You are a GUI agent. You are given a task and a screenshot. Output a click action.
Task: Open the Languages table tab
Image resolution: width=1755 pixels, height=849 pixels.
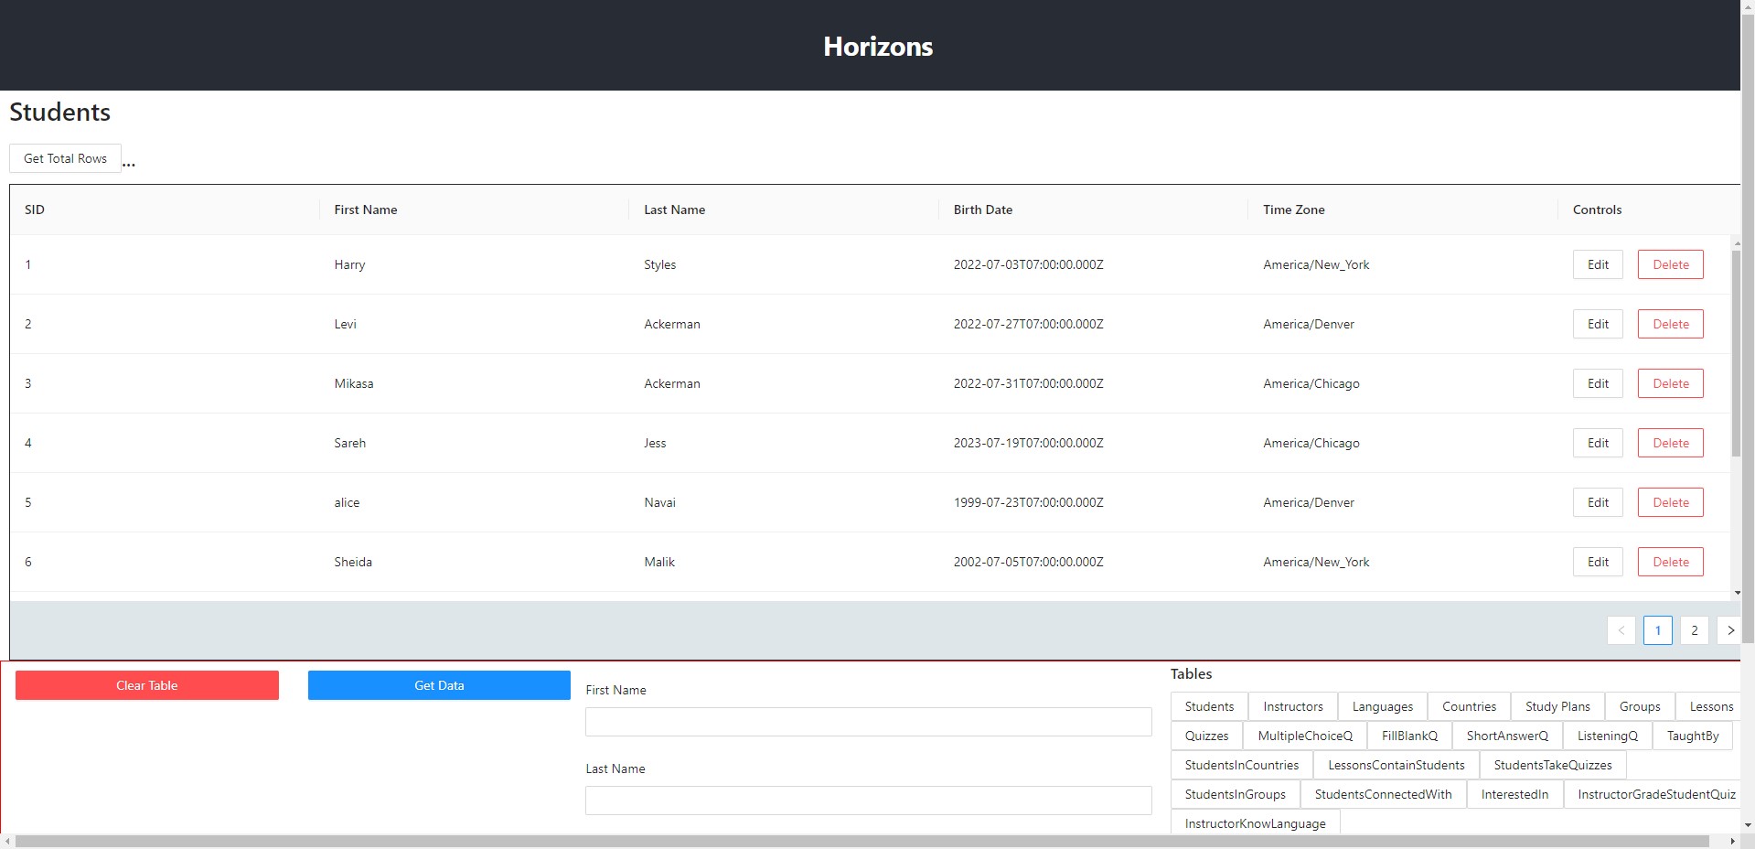[x=1382, y=706]
